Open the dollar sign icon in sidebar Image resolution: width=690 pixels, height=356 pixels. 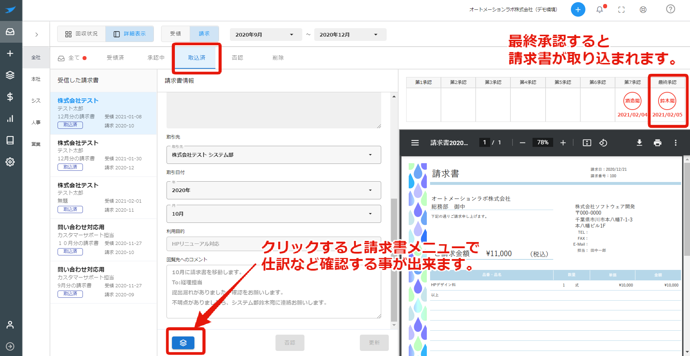coord(10,97)
